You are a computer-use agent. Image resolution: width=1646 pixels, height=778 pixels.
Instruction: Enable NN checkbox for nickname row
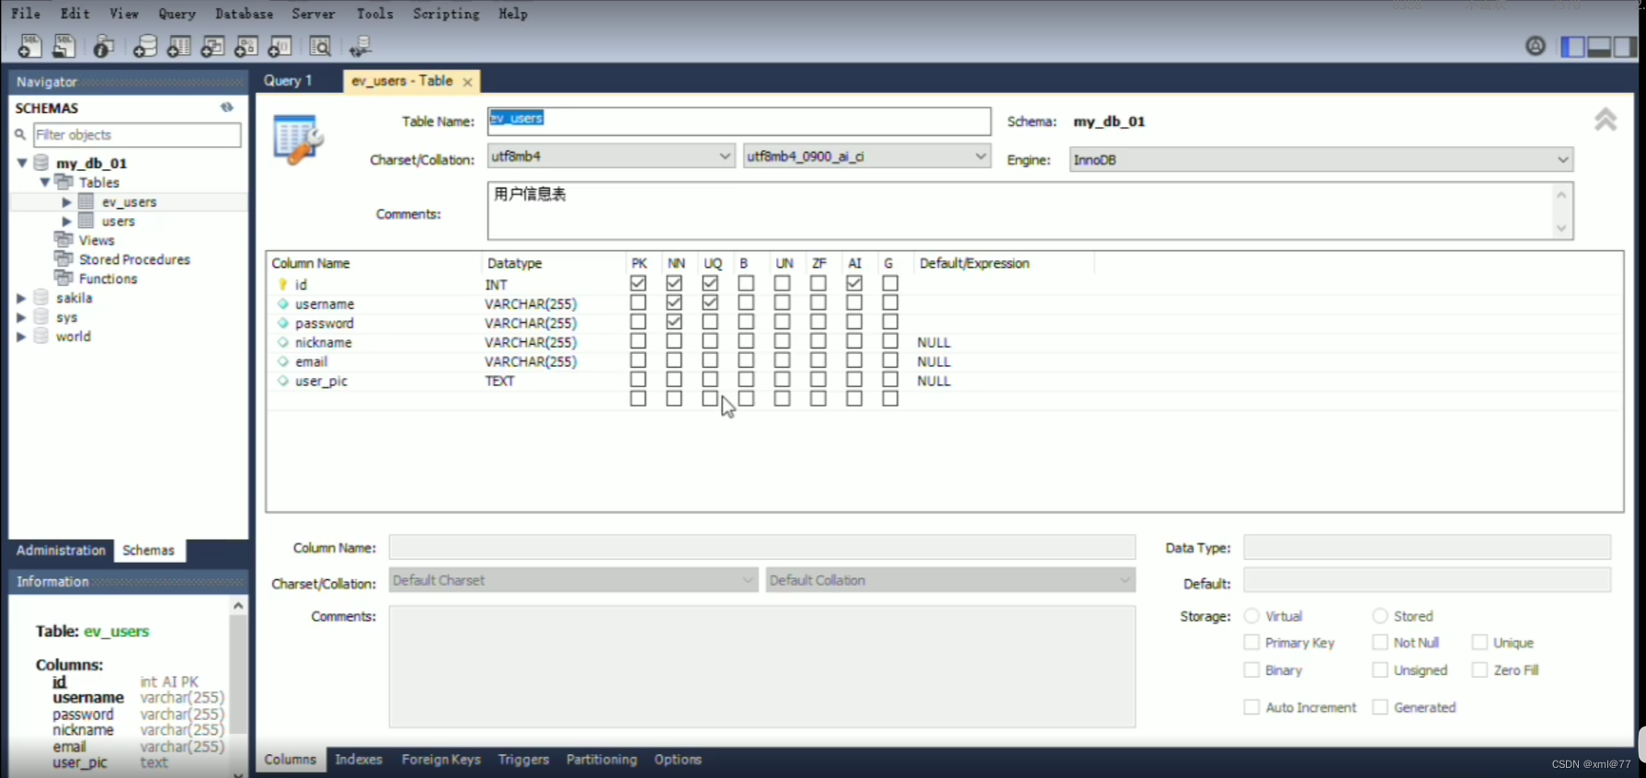[x=674, y=341]
